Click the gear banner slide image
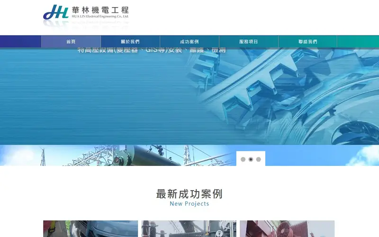The height and width of the screenshot is (237, 379). [x=189, y=97]
